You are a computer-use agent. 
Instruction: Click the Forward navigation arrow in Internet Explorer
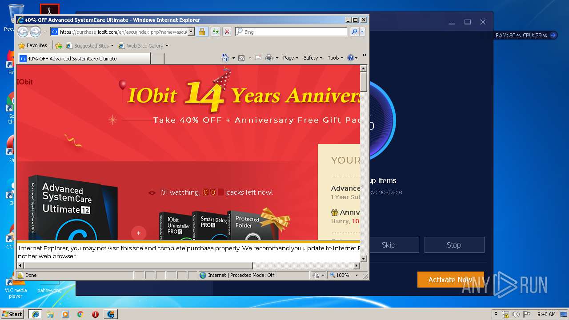pos(35,32)
